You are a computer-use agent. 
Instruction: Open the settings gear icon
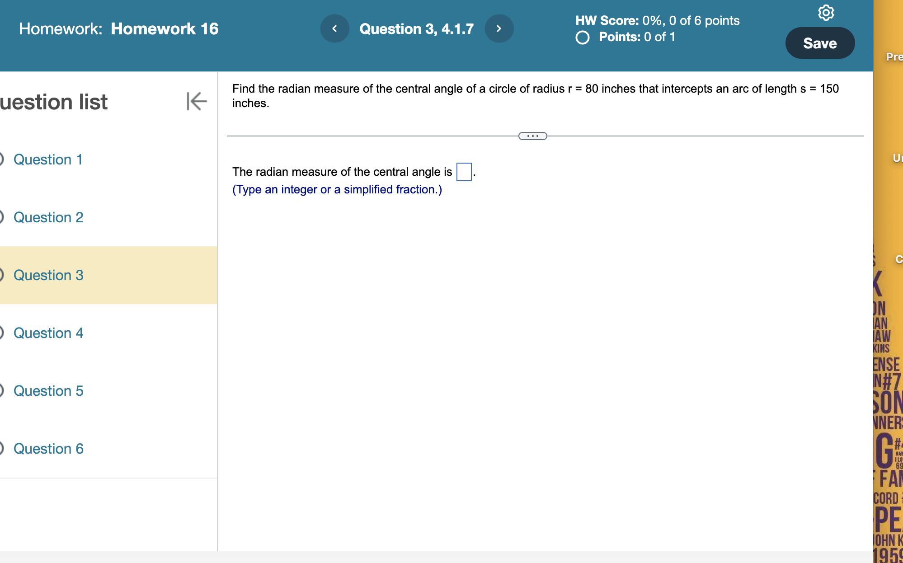(826, 13)
